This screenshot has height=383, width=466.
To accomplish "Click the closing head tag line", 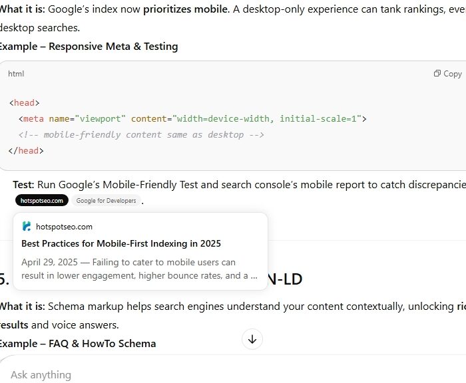I will [x=26, y=151].
